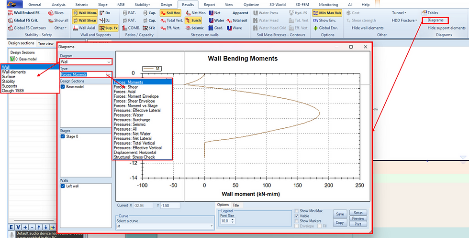
Task: Switch to the Title tab in Diagrams
Action: 235,205
